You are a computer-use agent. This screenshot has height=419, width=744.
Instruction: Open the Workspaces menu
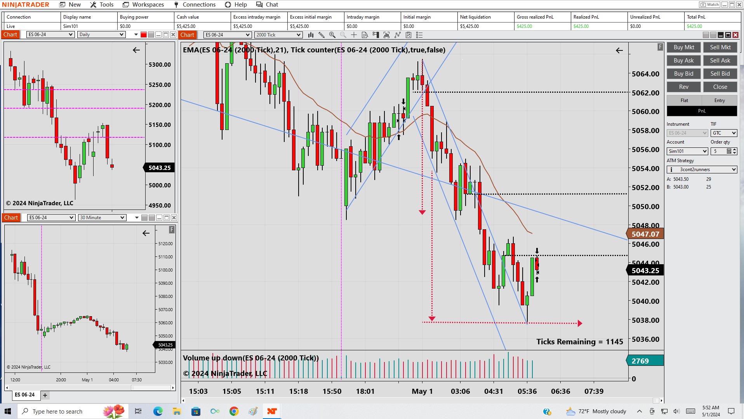tap(143, 5)
